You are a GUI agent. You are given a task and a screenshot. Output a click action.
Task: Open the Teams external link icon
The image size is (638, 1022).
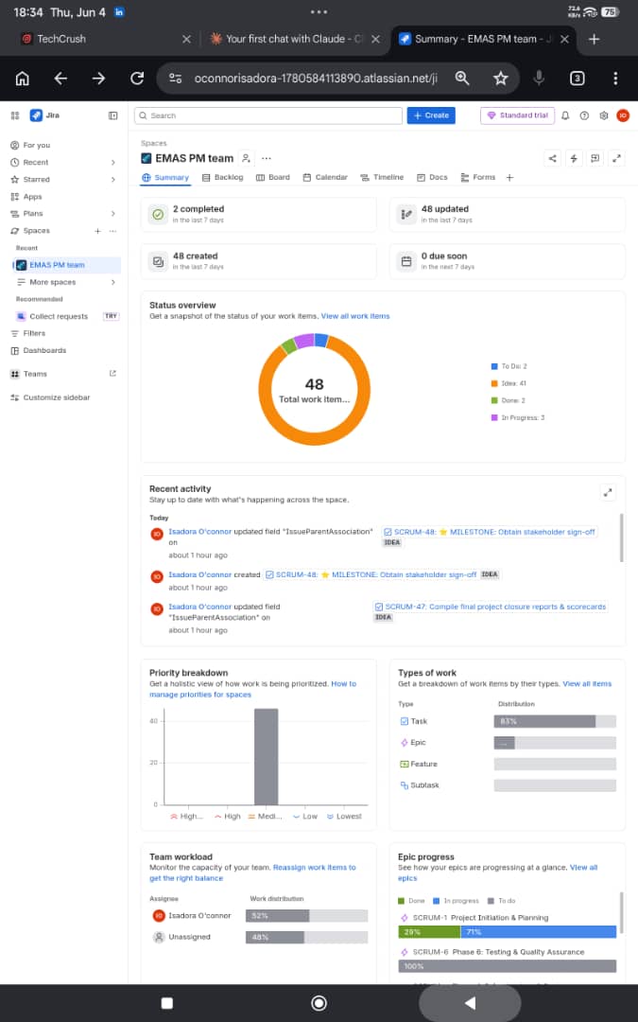tap(112, 374)
